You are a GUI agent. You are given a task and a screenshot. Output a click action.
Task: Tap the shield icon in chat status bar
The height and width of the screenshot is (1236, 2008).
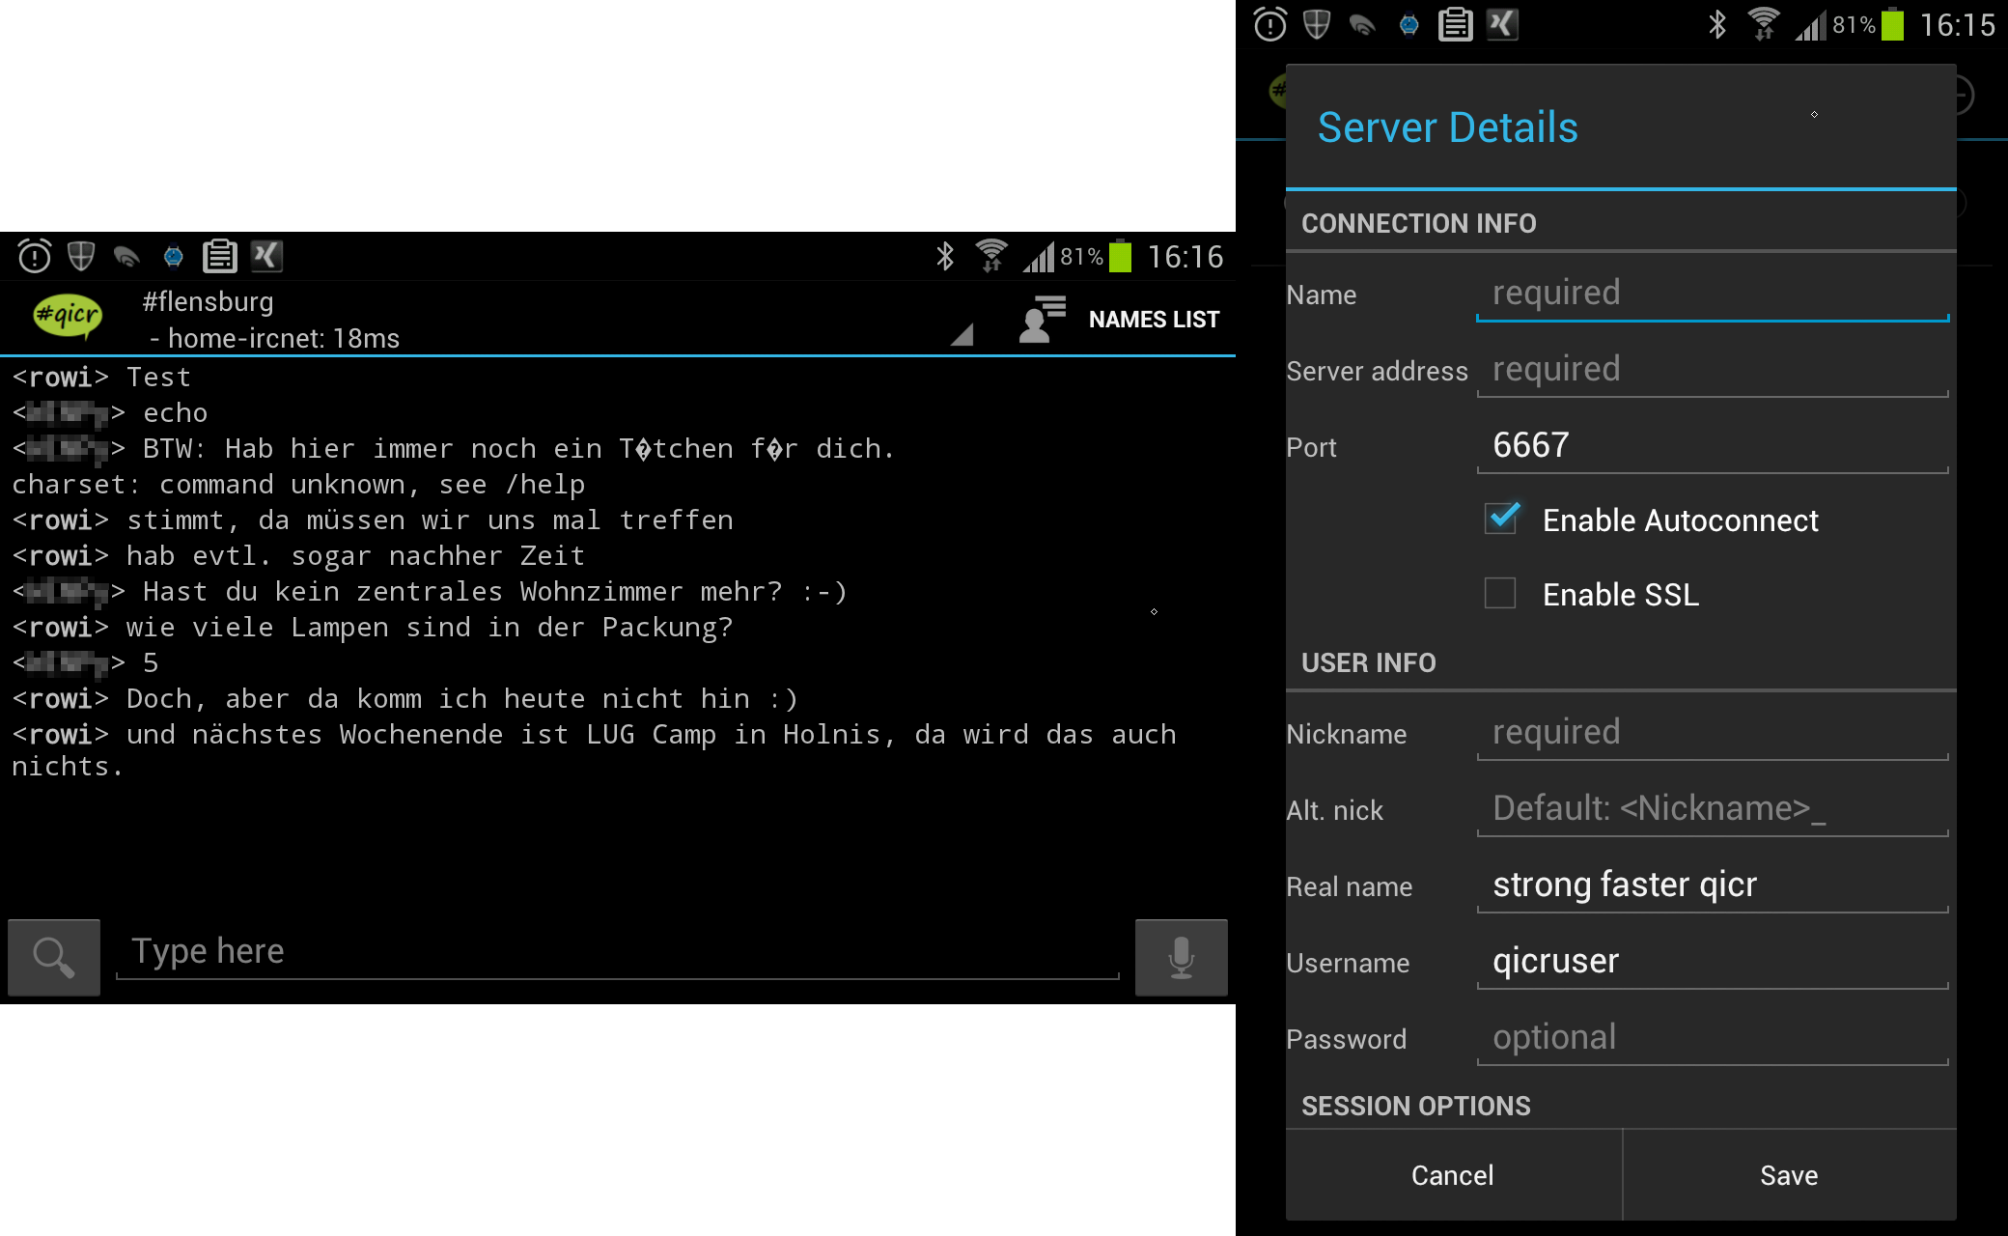(81, 256)
